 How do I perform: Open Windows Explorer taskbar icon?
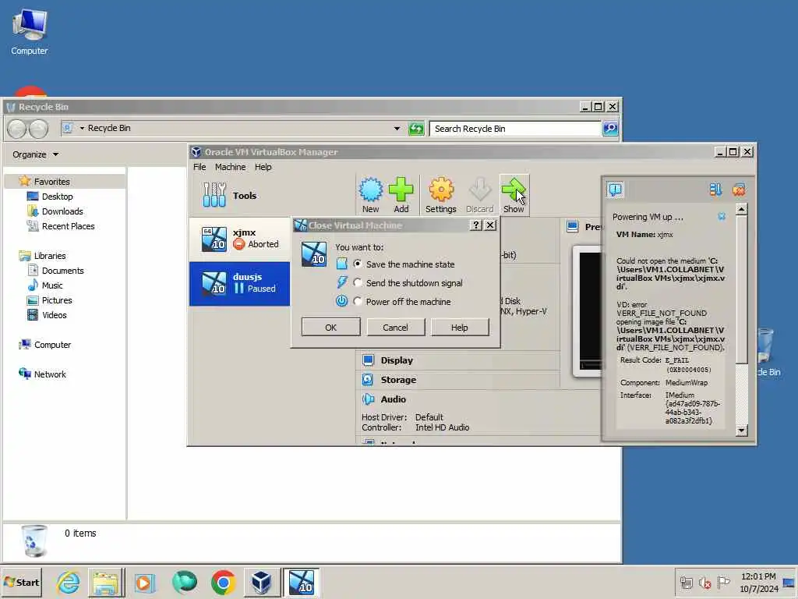click(106, 582)
